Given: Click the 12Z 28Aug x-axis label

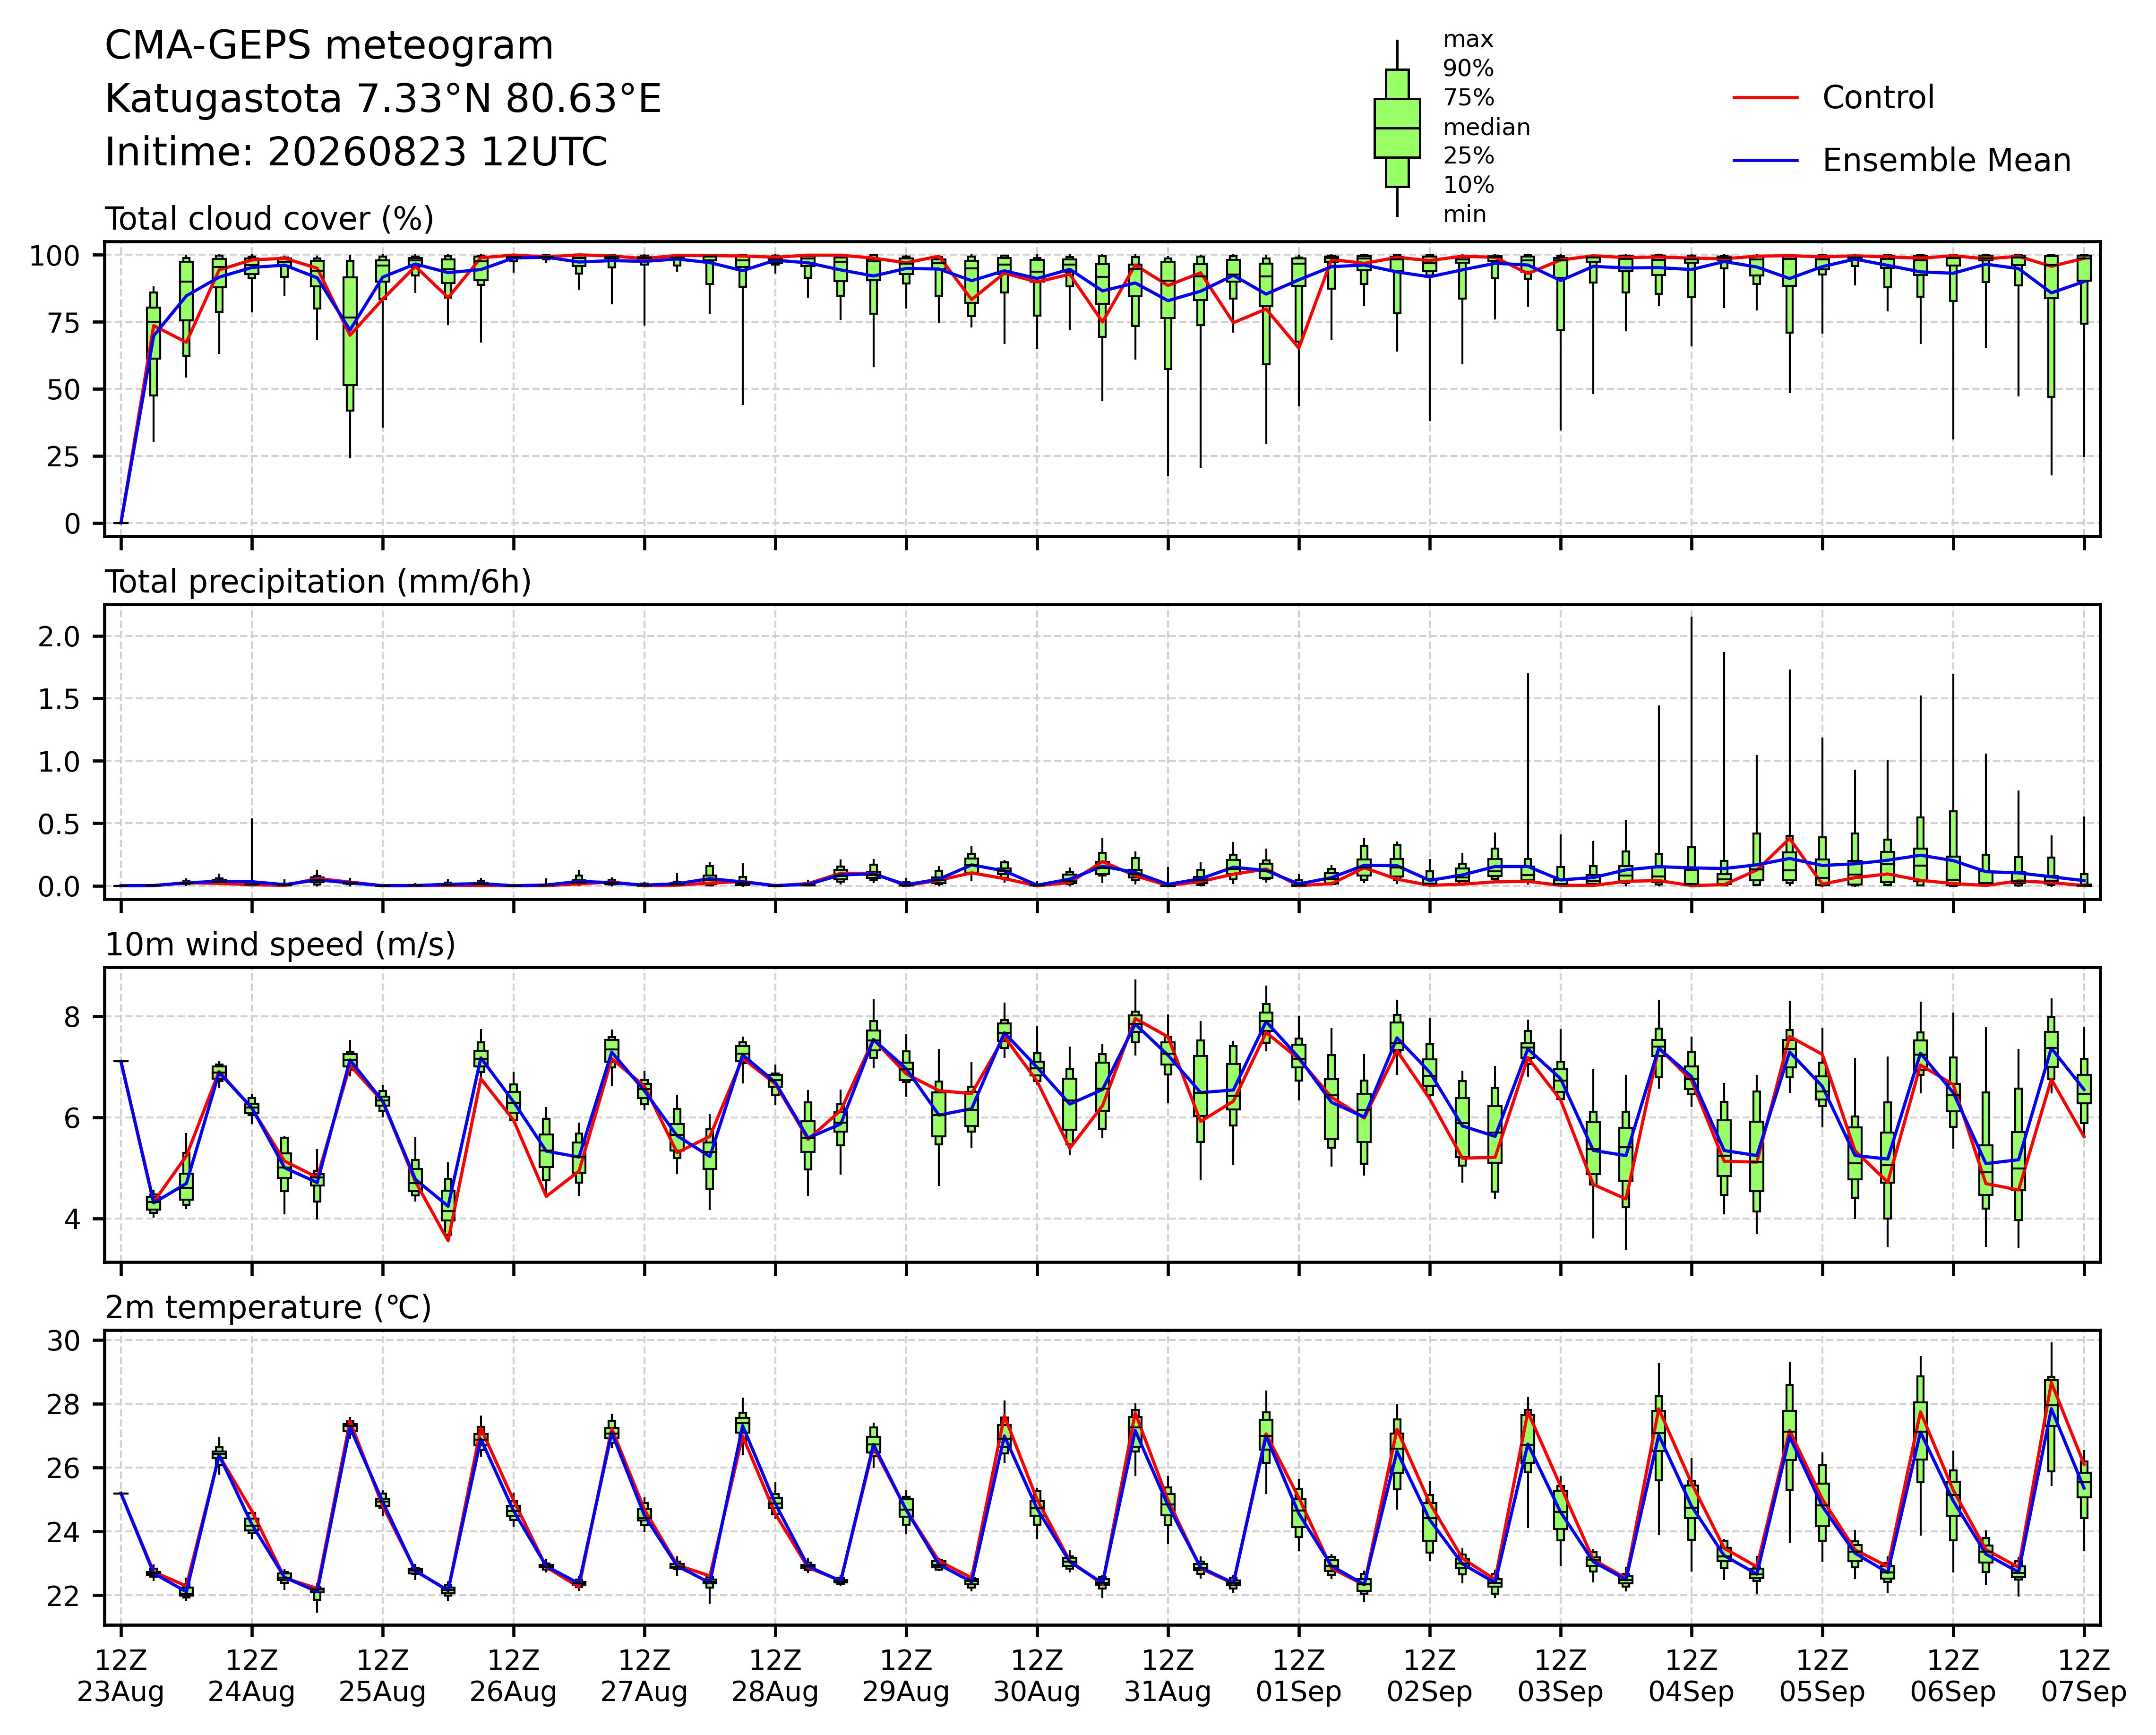Looking at the screenshot, I should [x=775, y=1676].
